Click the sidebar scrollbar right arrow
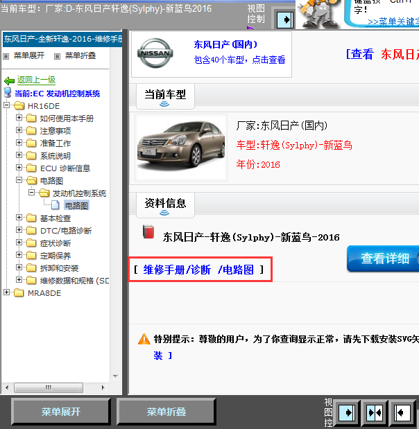 coord(103,387)
